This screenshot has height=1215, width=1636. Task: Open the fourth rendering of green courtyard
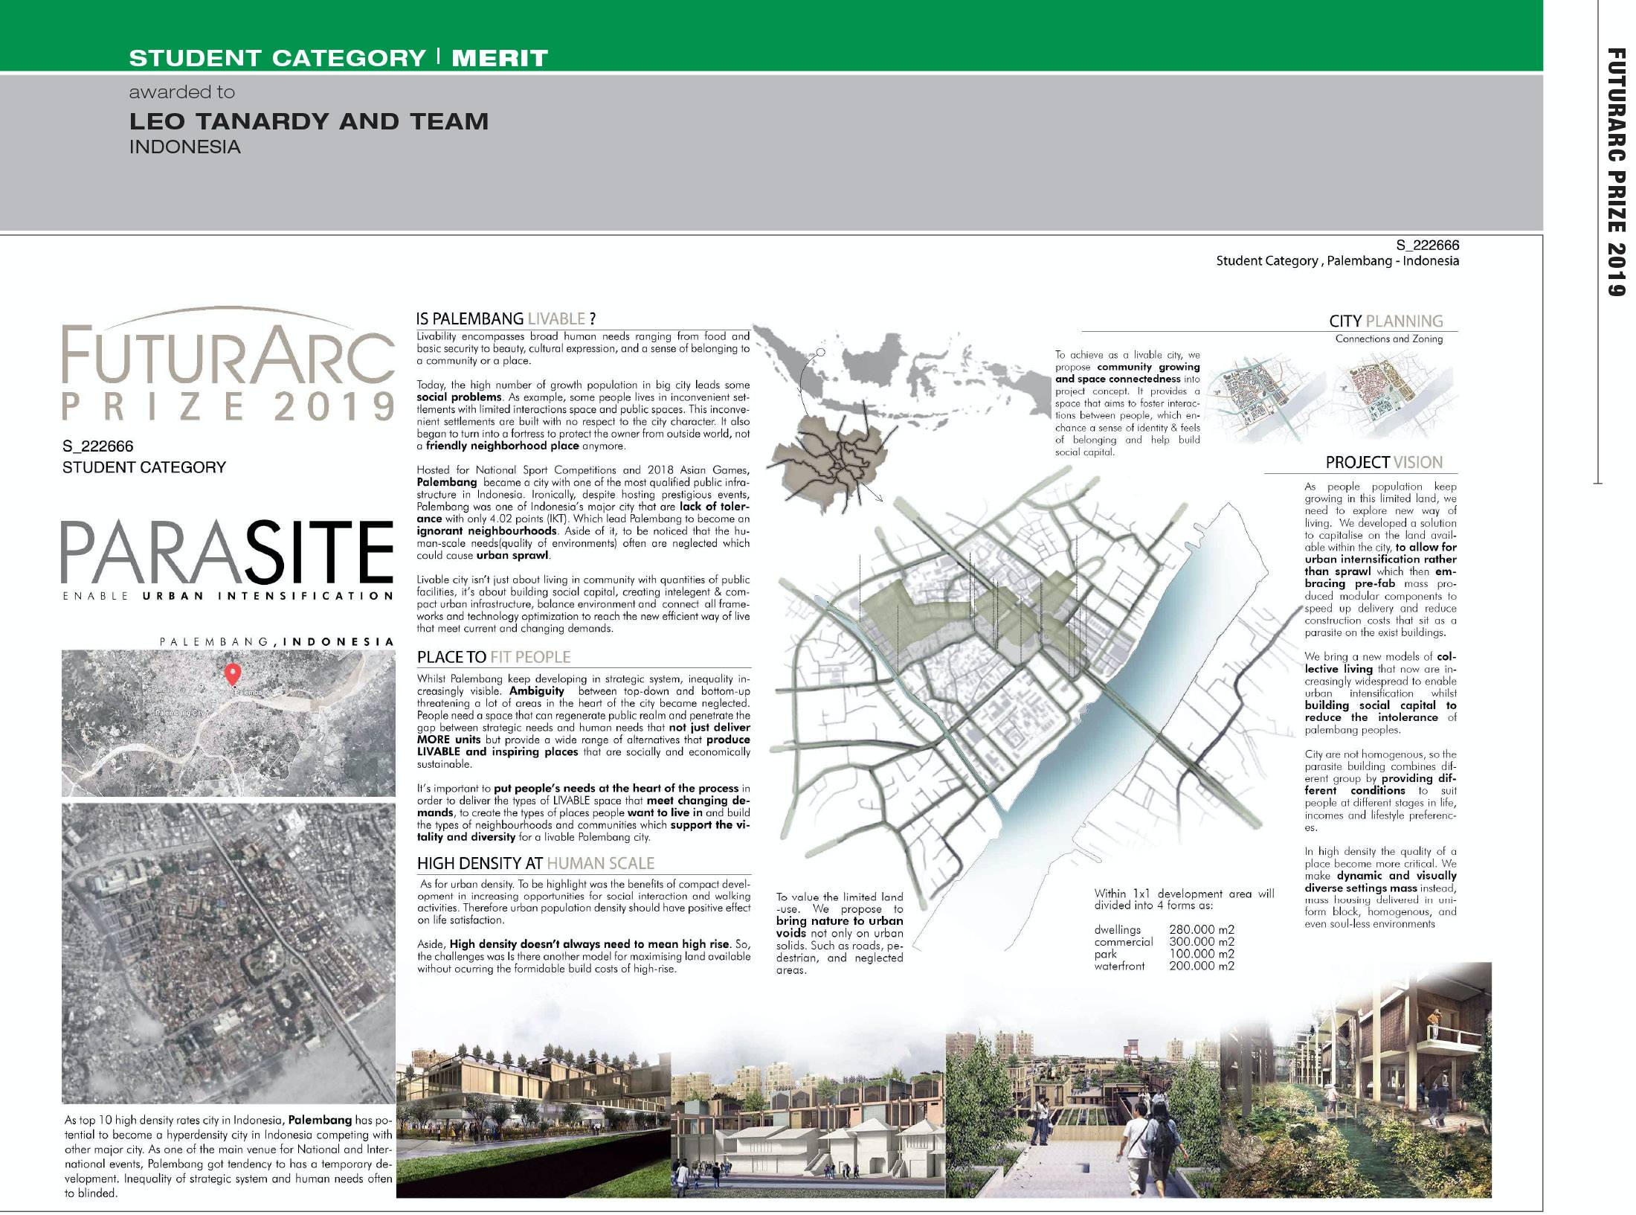pos(1356,1080)
